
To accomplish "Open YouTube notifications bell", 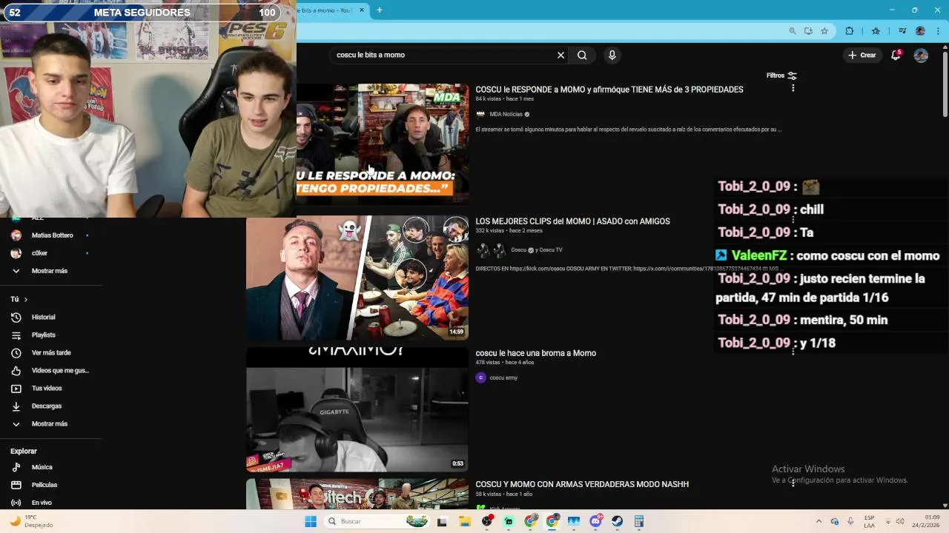I will click(x=896, y=55).
